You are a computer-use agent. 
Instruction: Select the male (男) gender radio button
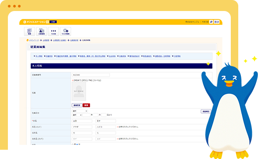click(x=72, y=144)
